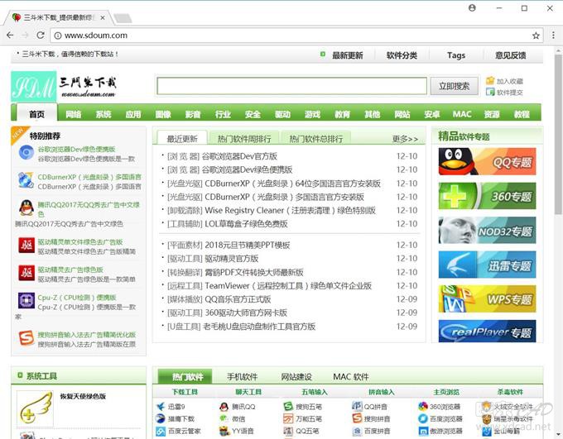Open the 手机软件 tab

coord(243,377)
